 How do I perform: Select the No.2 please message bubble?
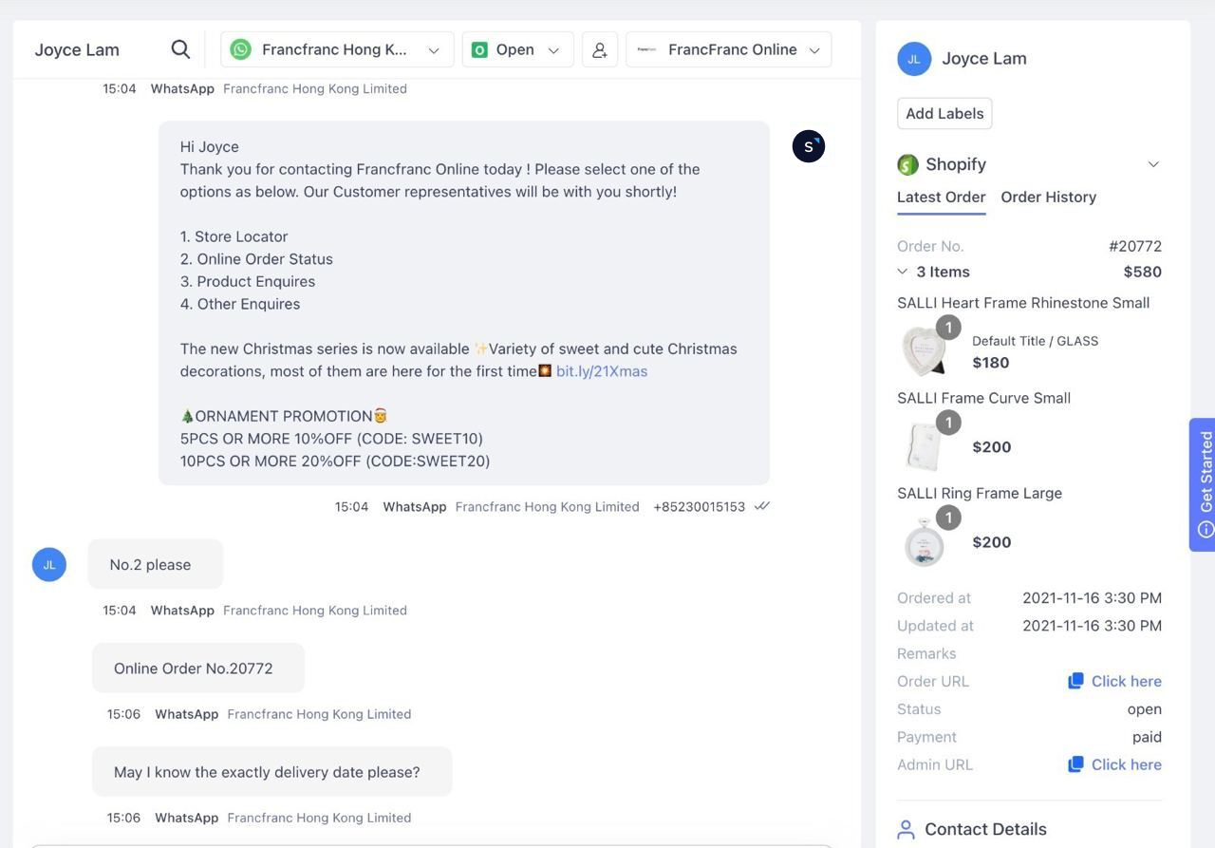point(156,564)
